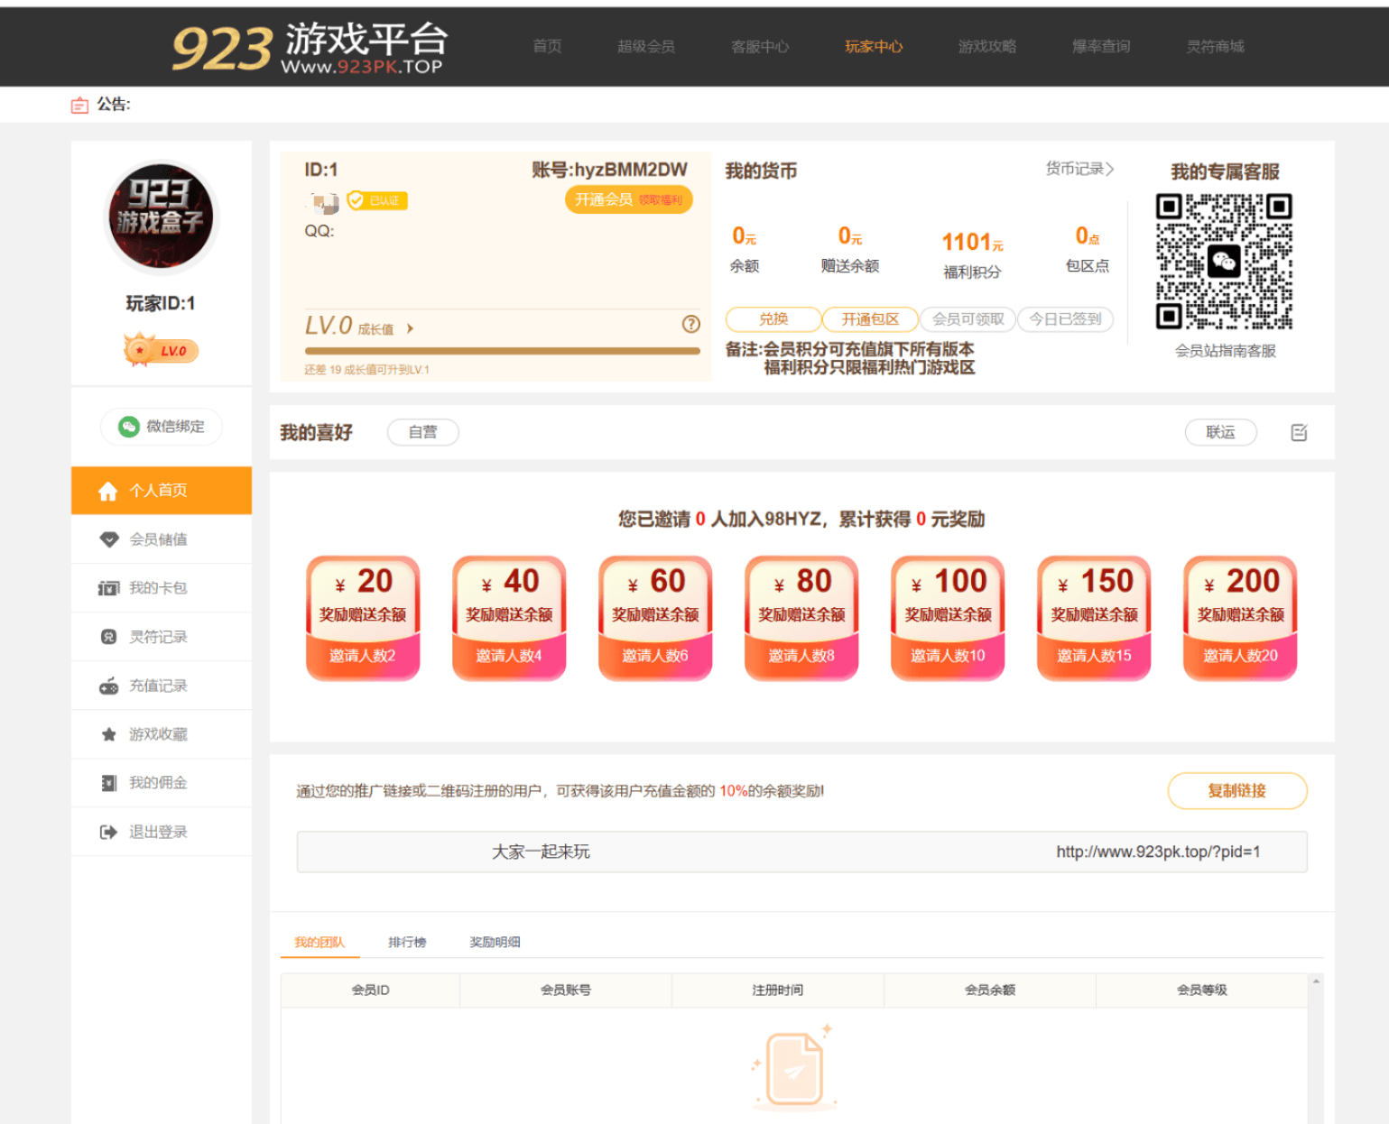The image size is (1389, 1124).
Task: Click the 今日已签到 check-in button
Action: click(x=1065, y=319)
